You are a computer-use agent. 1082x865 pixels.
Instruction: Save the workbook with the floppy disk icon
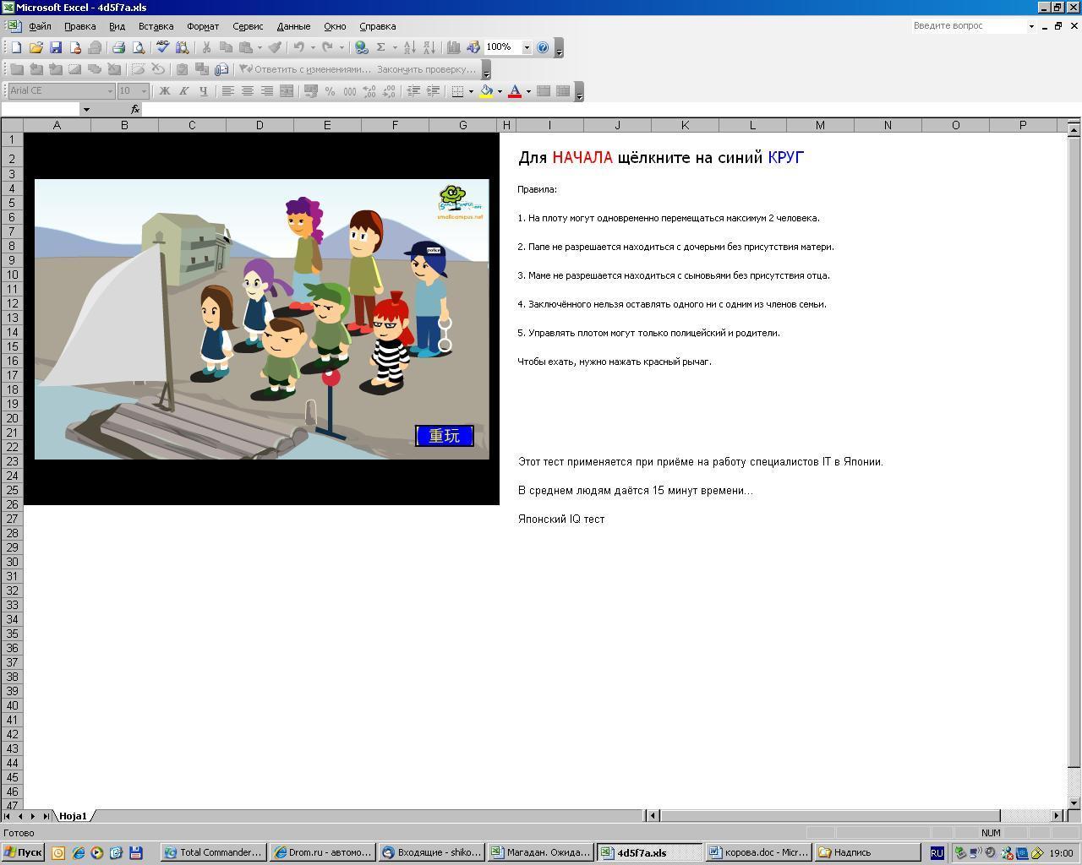(x=56, y=48)
